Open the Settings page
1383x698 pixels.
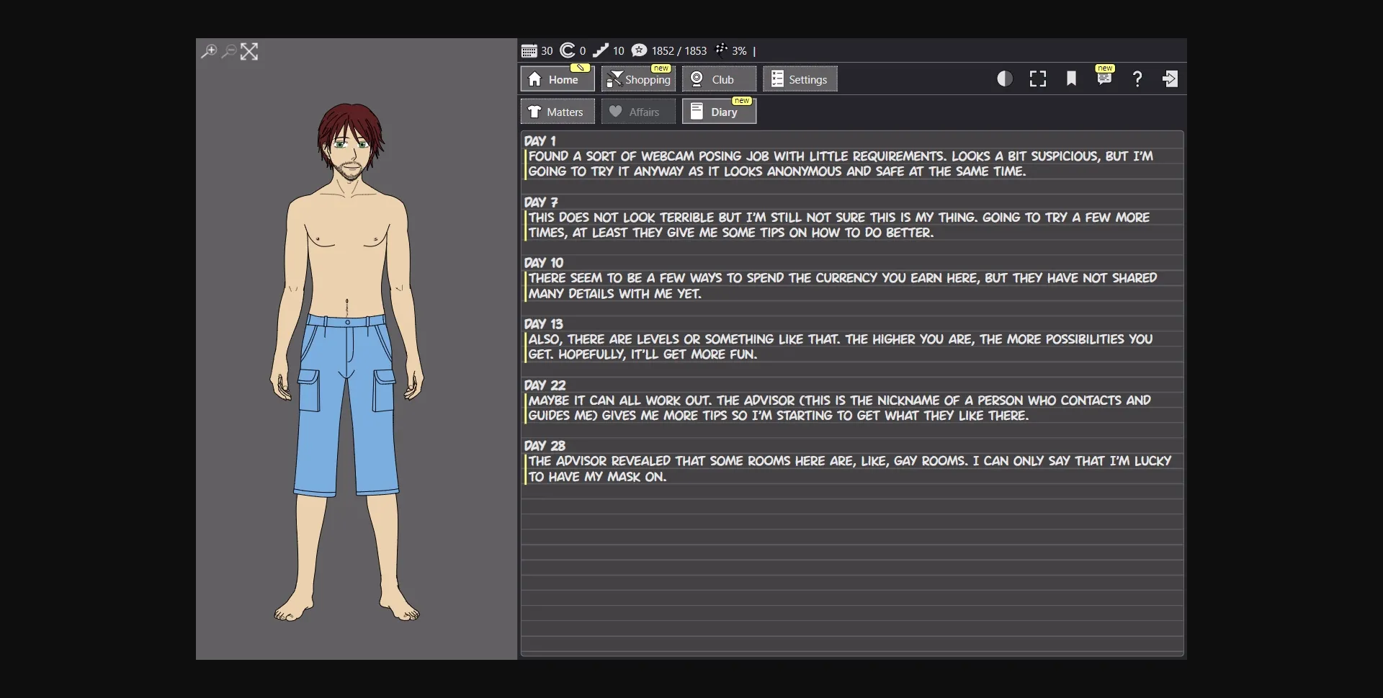pos(800,79)
